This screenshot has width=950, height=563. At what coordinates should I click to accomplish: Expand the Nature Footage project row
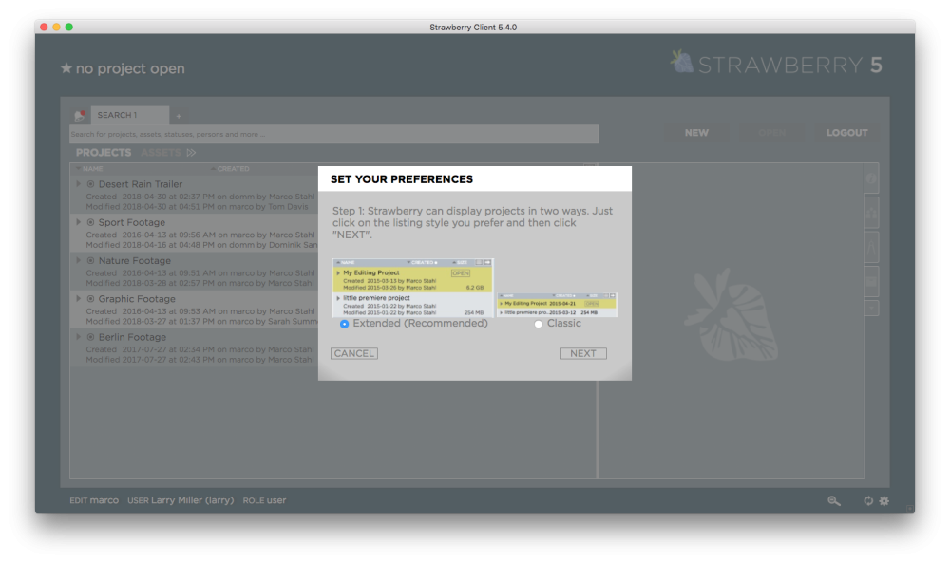(78, 260)
